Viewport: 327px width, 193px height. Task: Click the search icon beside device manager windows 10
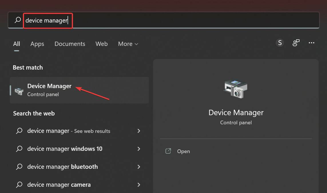(19, 149)
